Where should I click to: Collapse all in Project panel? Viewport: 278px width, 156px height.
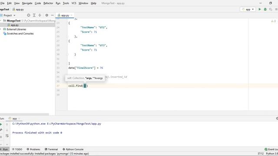point(40,16)
